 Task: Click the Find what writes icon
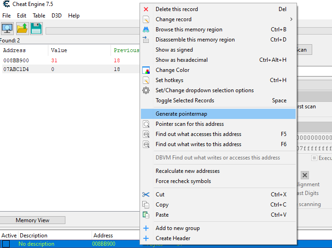point(146,144)
